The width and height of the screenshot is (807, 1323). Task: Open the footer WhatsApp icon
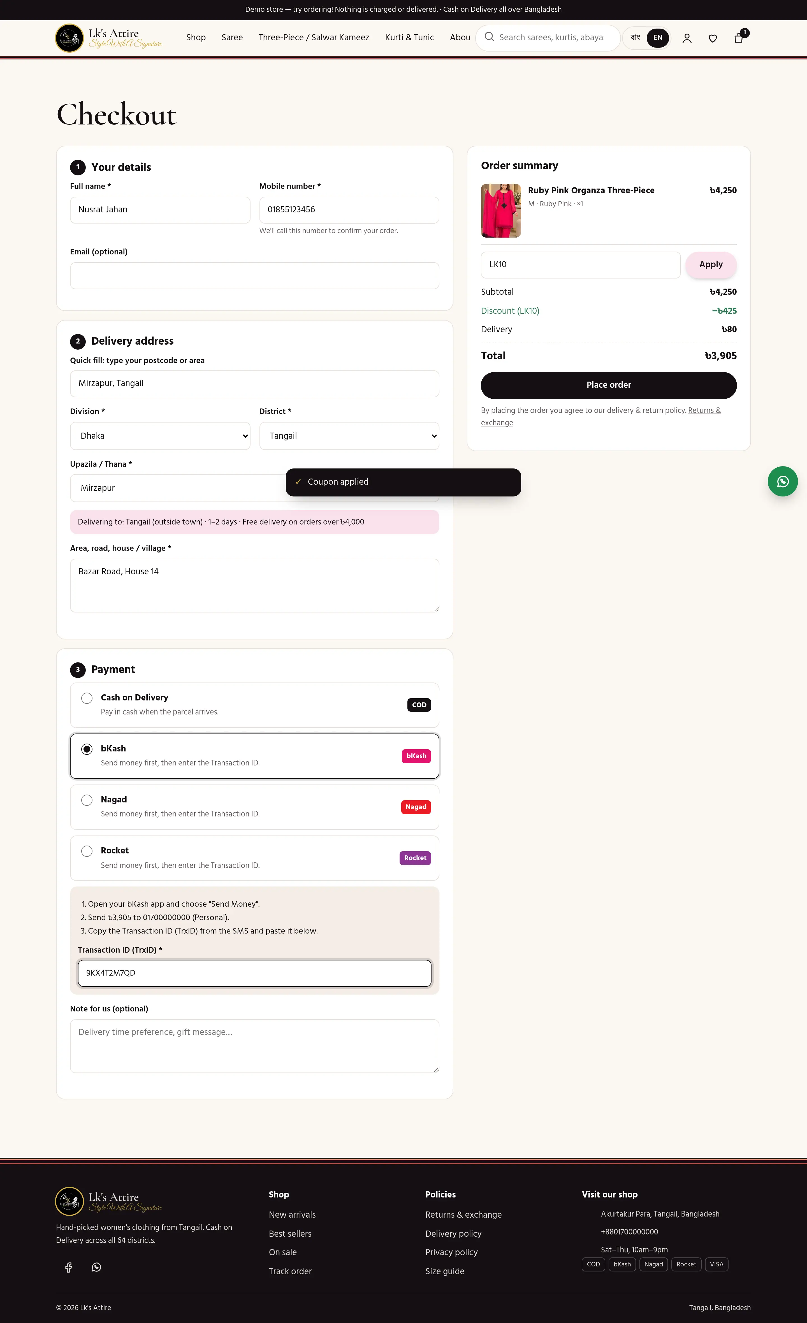pos(96,1267)
